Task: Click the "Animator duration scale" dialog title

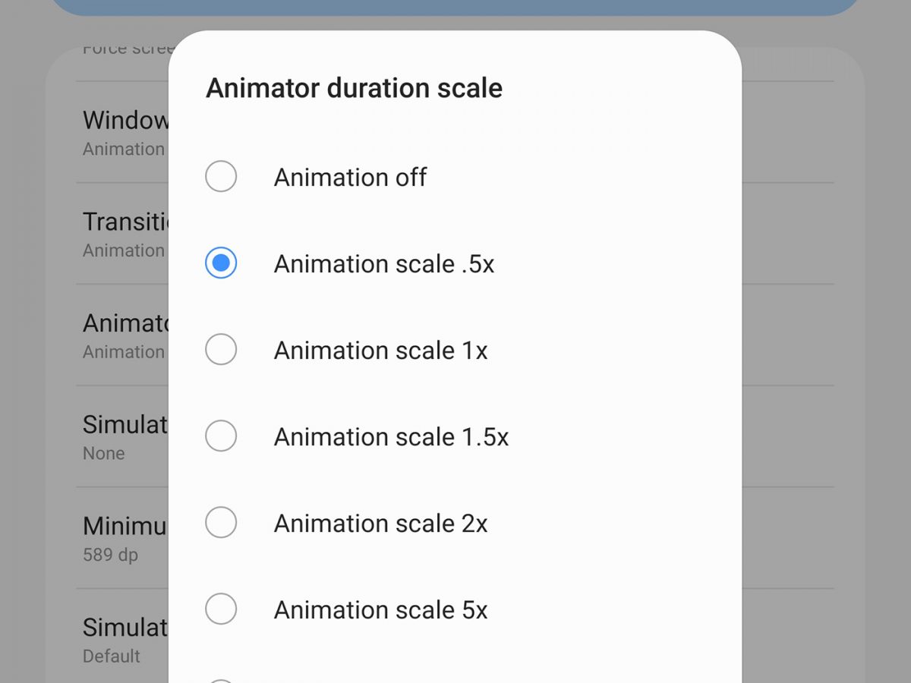Action: click(x=354, y=88)
